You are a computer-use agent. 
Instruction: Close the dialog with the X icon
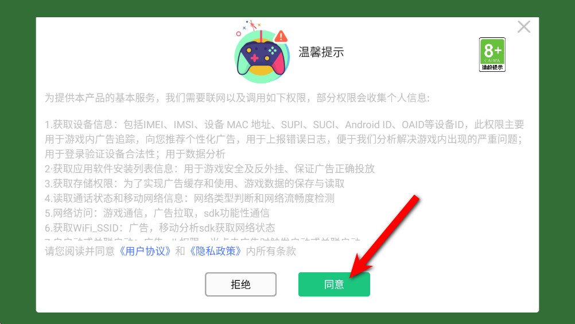point(524,27)
